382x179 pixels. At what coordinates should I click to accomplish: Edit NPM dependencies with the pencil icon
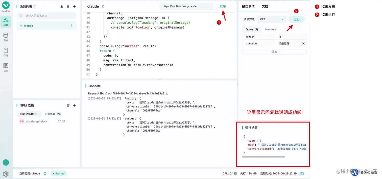point(68,106)
